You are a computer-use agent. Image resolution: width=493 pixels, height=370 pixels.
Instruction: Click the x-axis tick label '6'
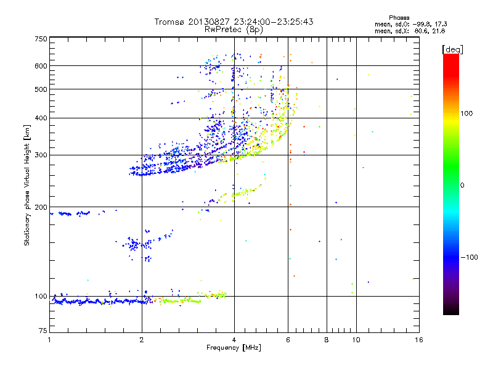tap(288, 340)
